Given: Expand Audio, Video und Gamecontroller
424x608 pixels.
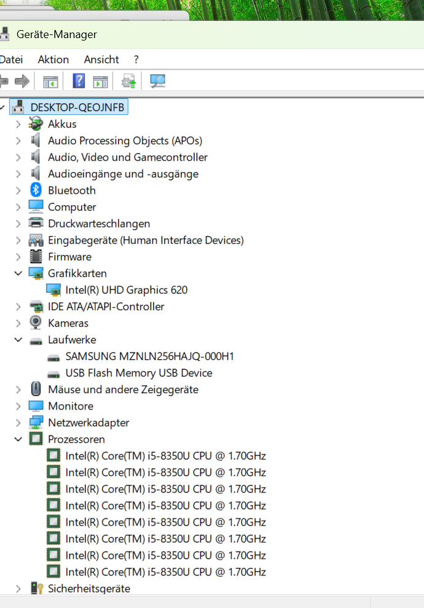Looking at the screenshot, I should click(18, 157).
